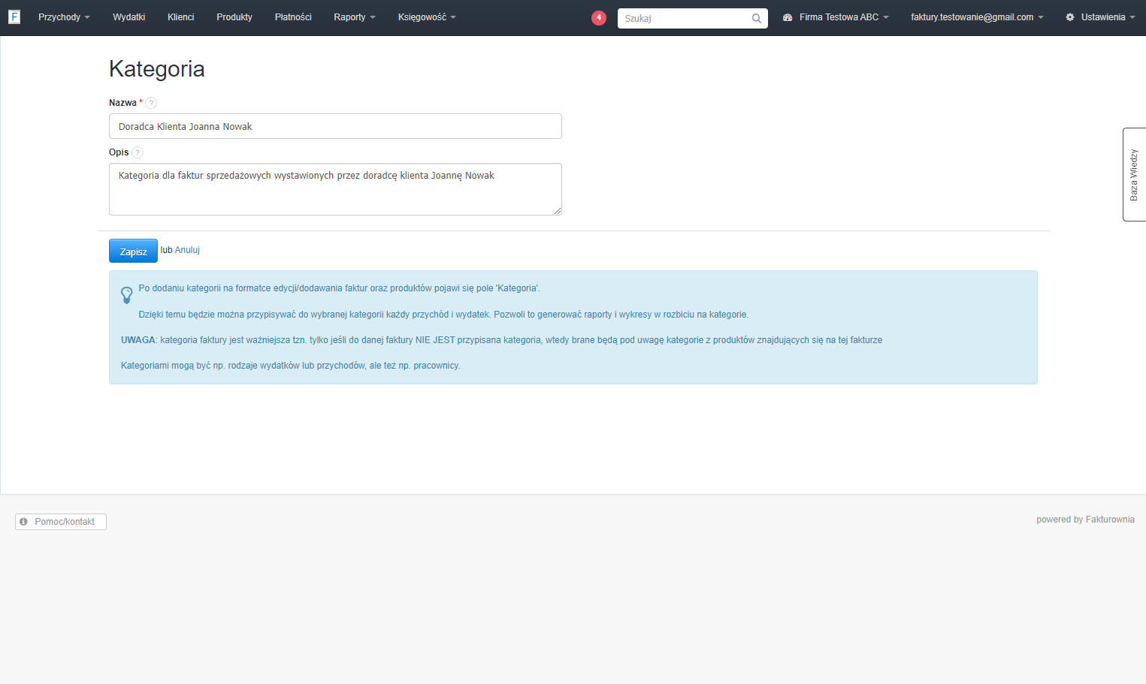Open the Baza Wiedzy side tab

[x=1134, y=174]
